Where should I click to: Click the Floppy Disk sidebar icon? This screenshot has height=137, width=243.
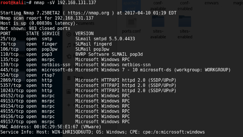pyautogui.click(x=69, y=91)
